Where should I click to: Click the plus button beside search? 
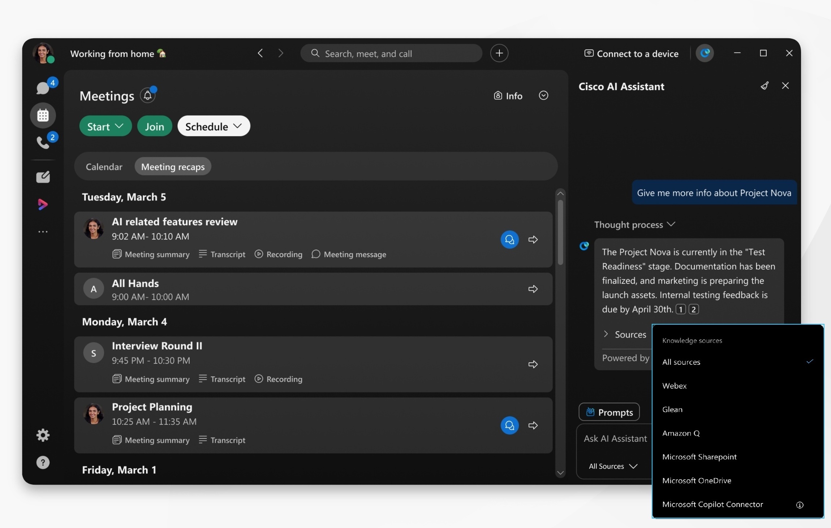click(x=499, y=53)
